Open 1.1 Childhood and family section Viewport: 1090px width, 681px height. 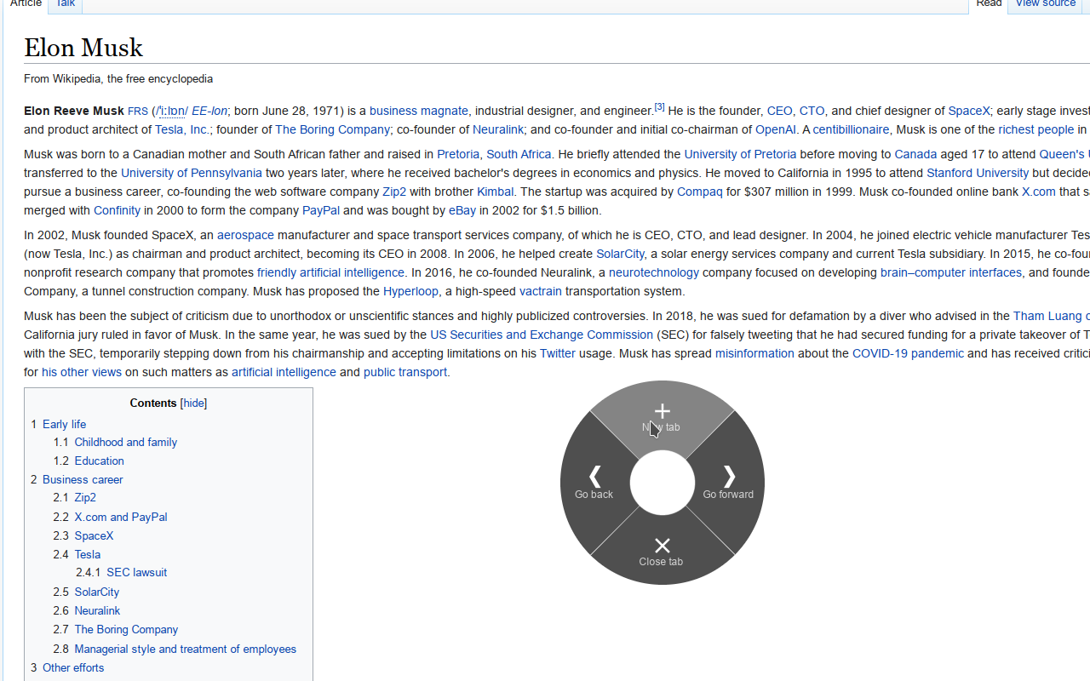pos(115,442)
